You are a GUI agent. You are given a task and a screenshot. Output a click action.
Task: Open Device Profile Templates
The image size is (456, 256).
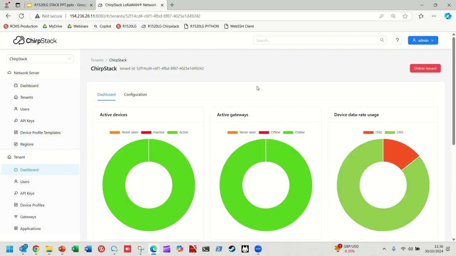pyautogui.click(x=40, y=133)
